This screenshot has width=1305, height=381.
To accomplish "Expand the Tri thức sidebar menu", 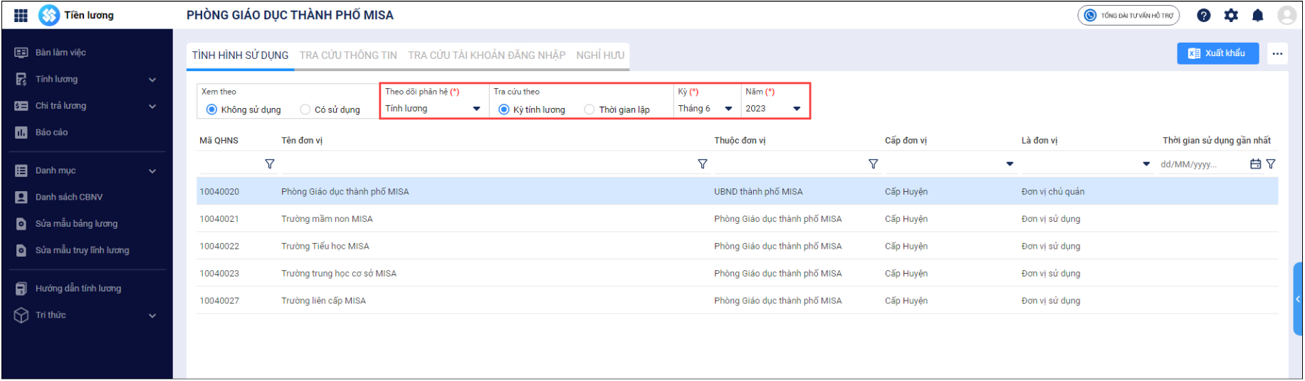I will click(x=152, y=316).
